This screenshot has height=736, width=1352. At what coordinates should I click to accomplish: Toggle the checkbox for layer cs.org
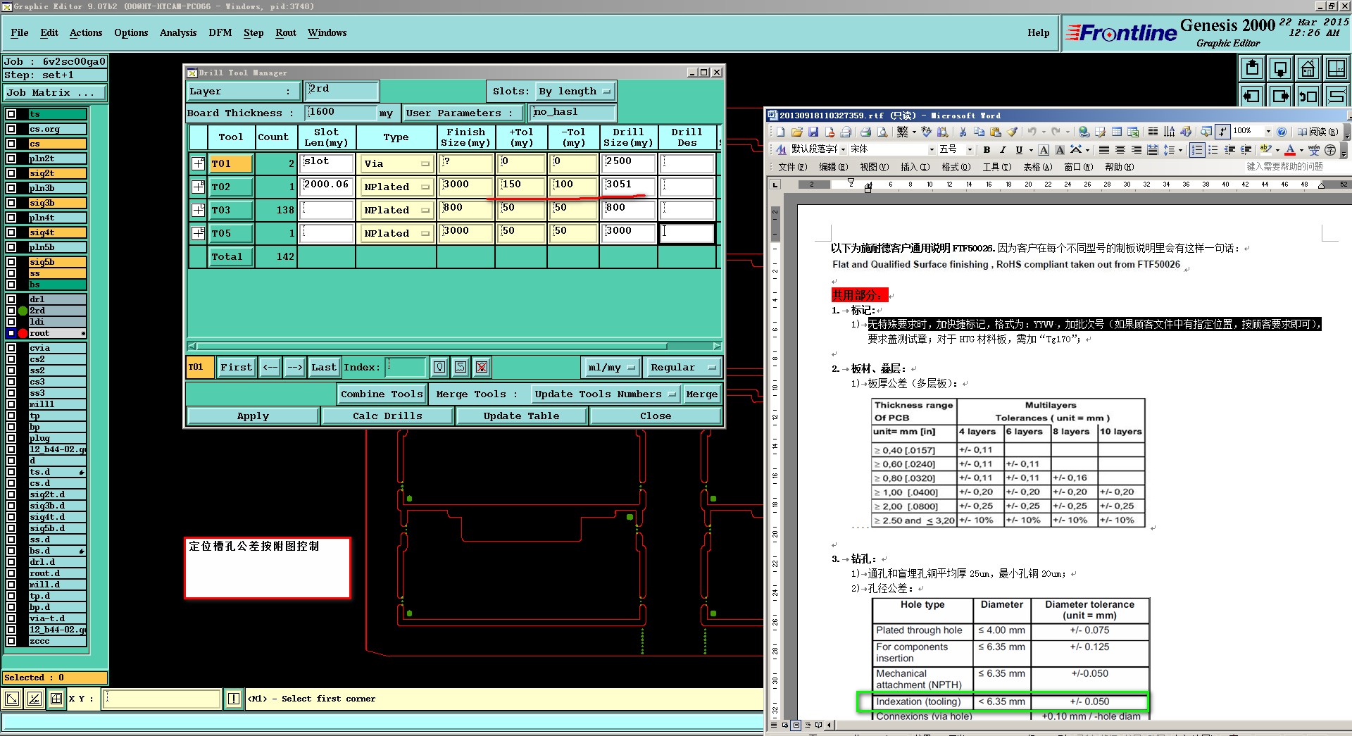pos(11,129)
